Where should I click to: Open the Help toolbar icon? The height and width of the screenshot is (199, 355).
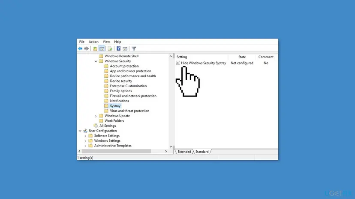click(118, 49)
